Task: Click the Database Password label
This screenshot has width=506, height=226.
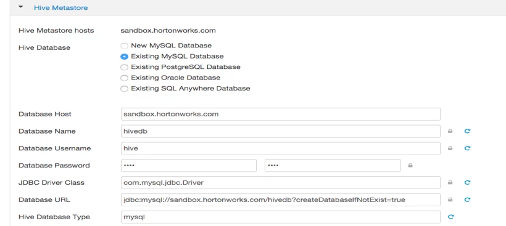Action: pos(54,166)
